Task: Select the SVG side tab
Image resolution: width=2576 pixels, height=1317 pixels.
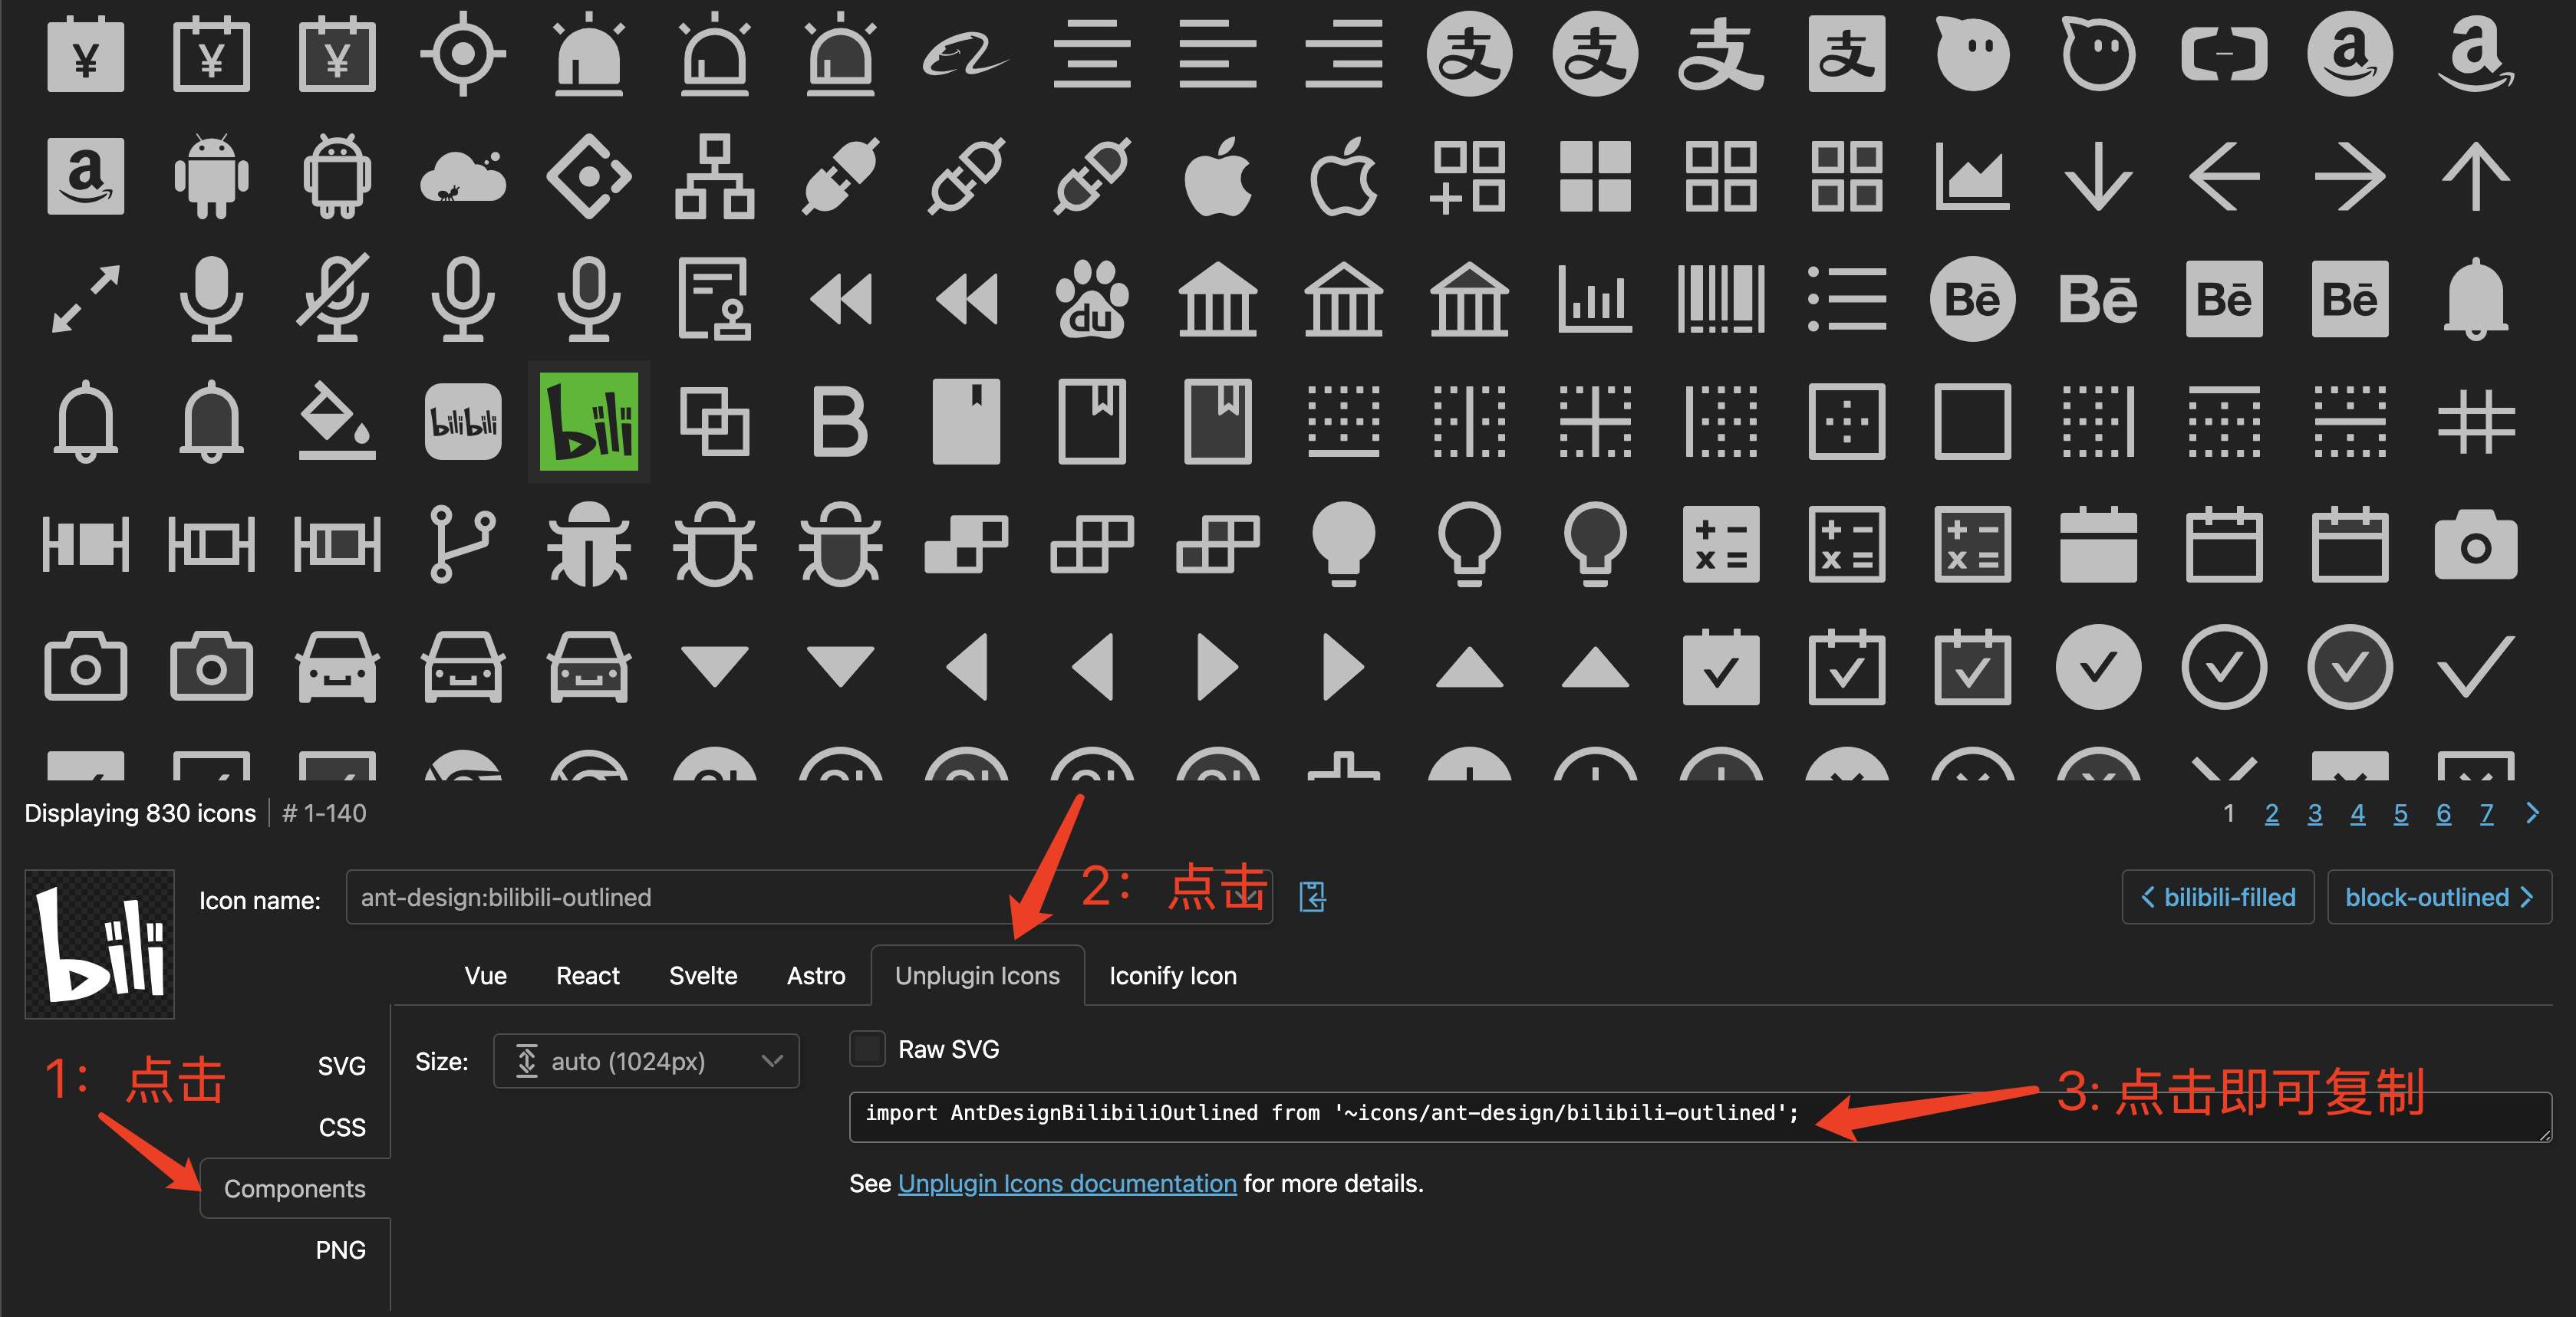Action: tap(341, 1066)
